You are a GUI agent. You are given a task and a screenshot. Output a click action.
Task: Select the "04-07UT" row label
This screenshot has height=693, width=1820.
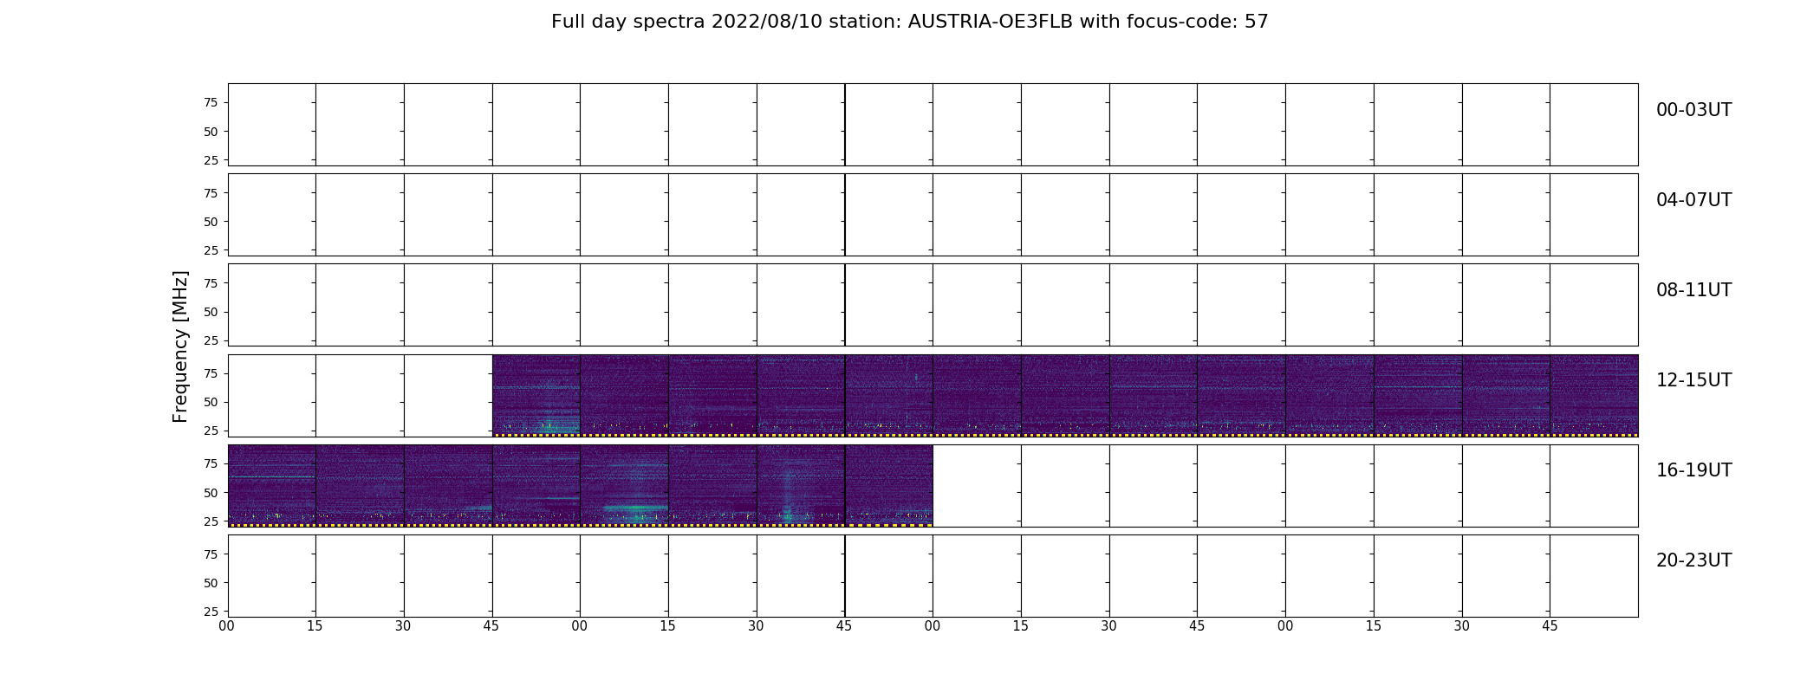1693,200
